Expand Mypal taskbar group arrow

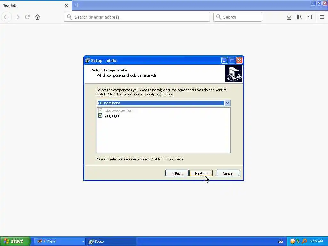coord(83,242)
